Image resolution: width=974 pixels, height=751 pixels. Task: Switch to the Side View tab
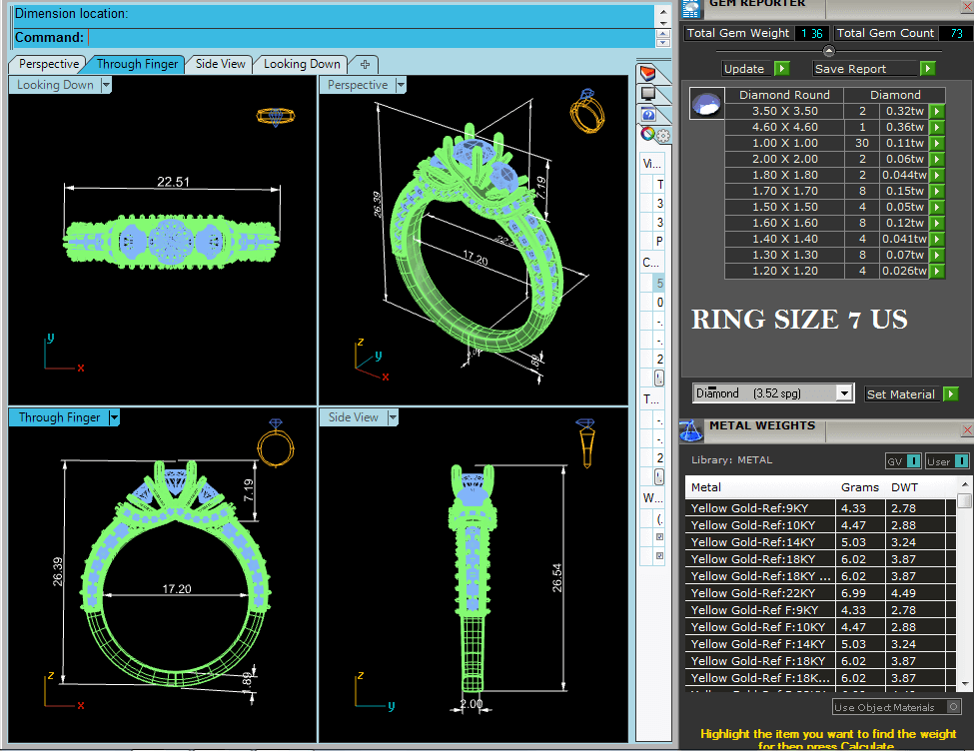point(220,64)
